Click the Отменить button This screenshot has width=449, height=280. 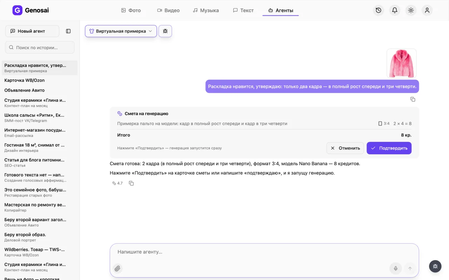pyautogui.click(x=346, y=148)
